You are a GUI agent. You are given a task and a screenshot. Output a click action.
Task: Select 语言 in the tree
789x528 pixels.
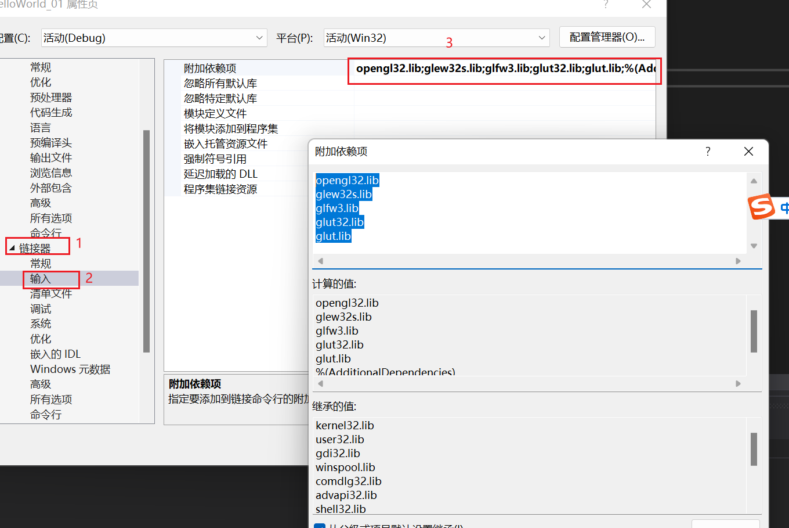click(x=41, y=127)
